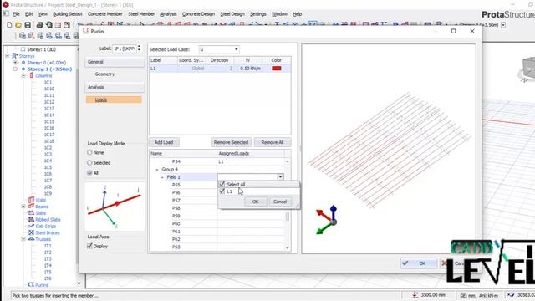Click the Columns icon in structure tree
The height and width of the screenshot is (301, 535).
(x=32, y=75)
